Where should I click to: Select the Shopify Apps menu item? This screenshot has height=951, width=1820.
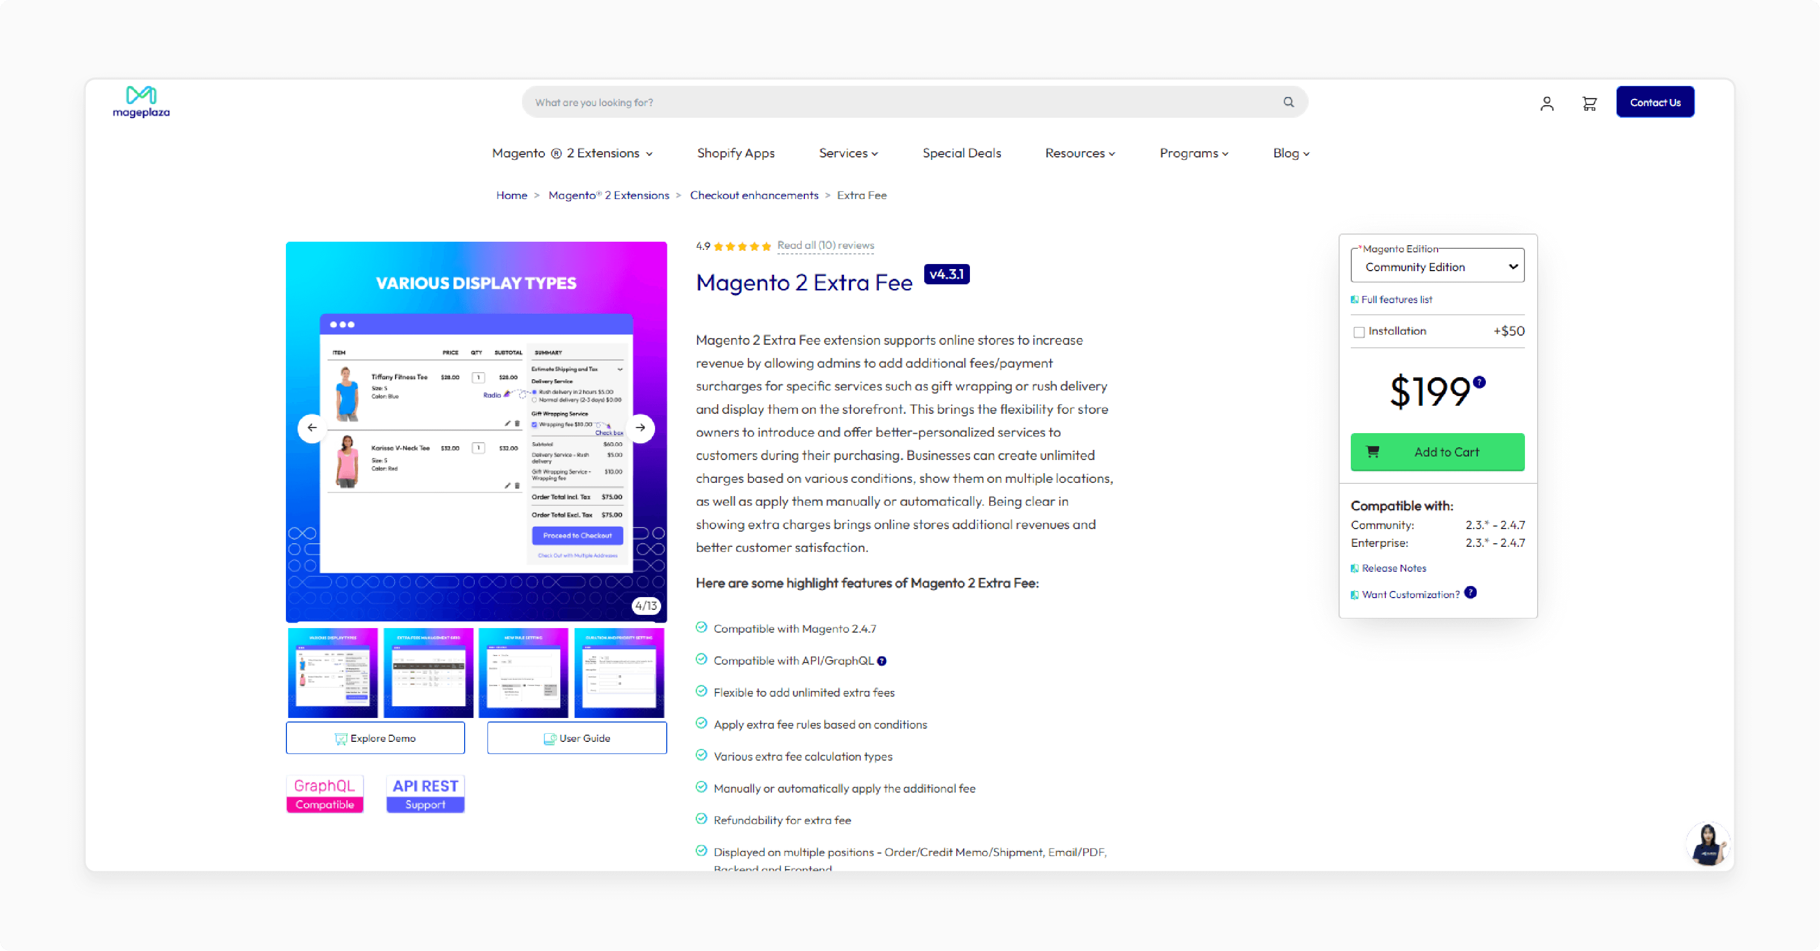click(x=735, y=153)
